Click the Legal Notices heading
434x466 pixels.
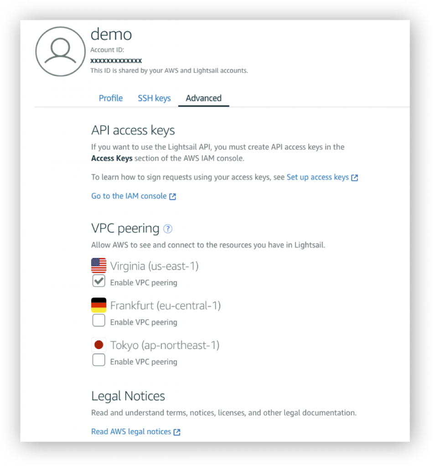128,396
